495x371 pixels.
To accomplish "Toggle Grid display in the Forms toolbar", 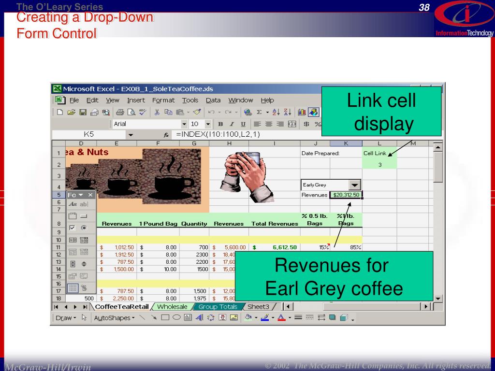I will tap(73, 288).
